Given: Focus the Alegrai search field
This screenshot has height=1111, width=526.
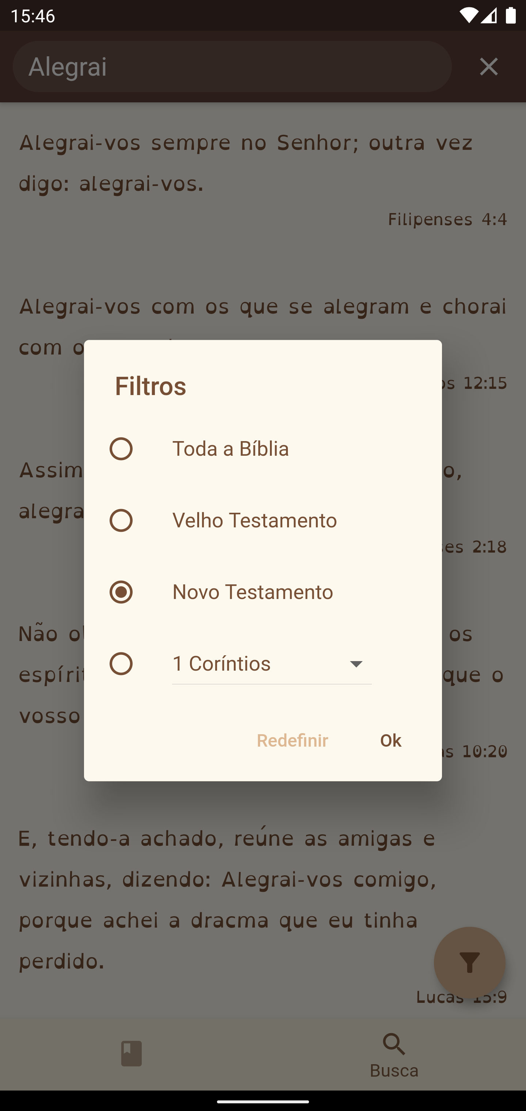Looking at the screenshot, I should 232,67.
